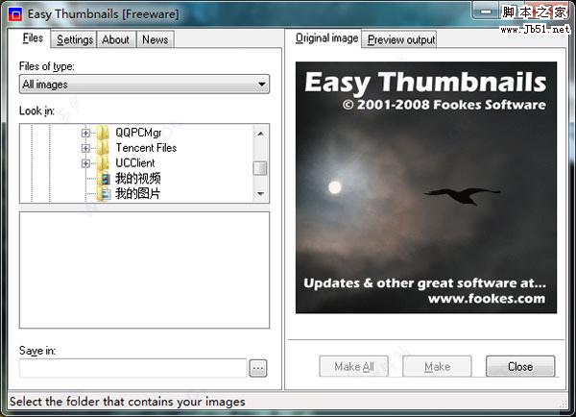Expand the UCClient tree node
The width and height of the screenshot is (576, 417).
85,163
